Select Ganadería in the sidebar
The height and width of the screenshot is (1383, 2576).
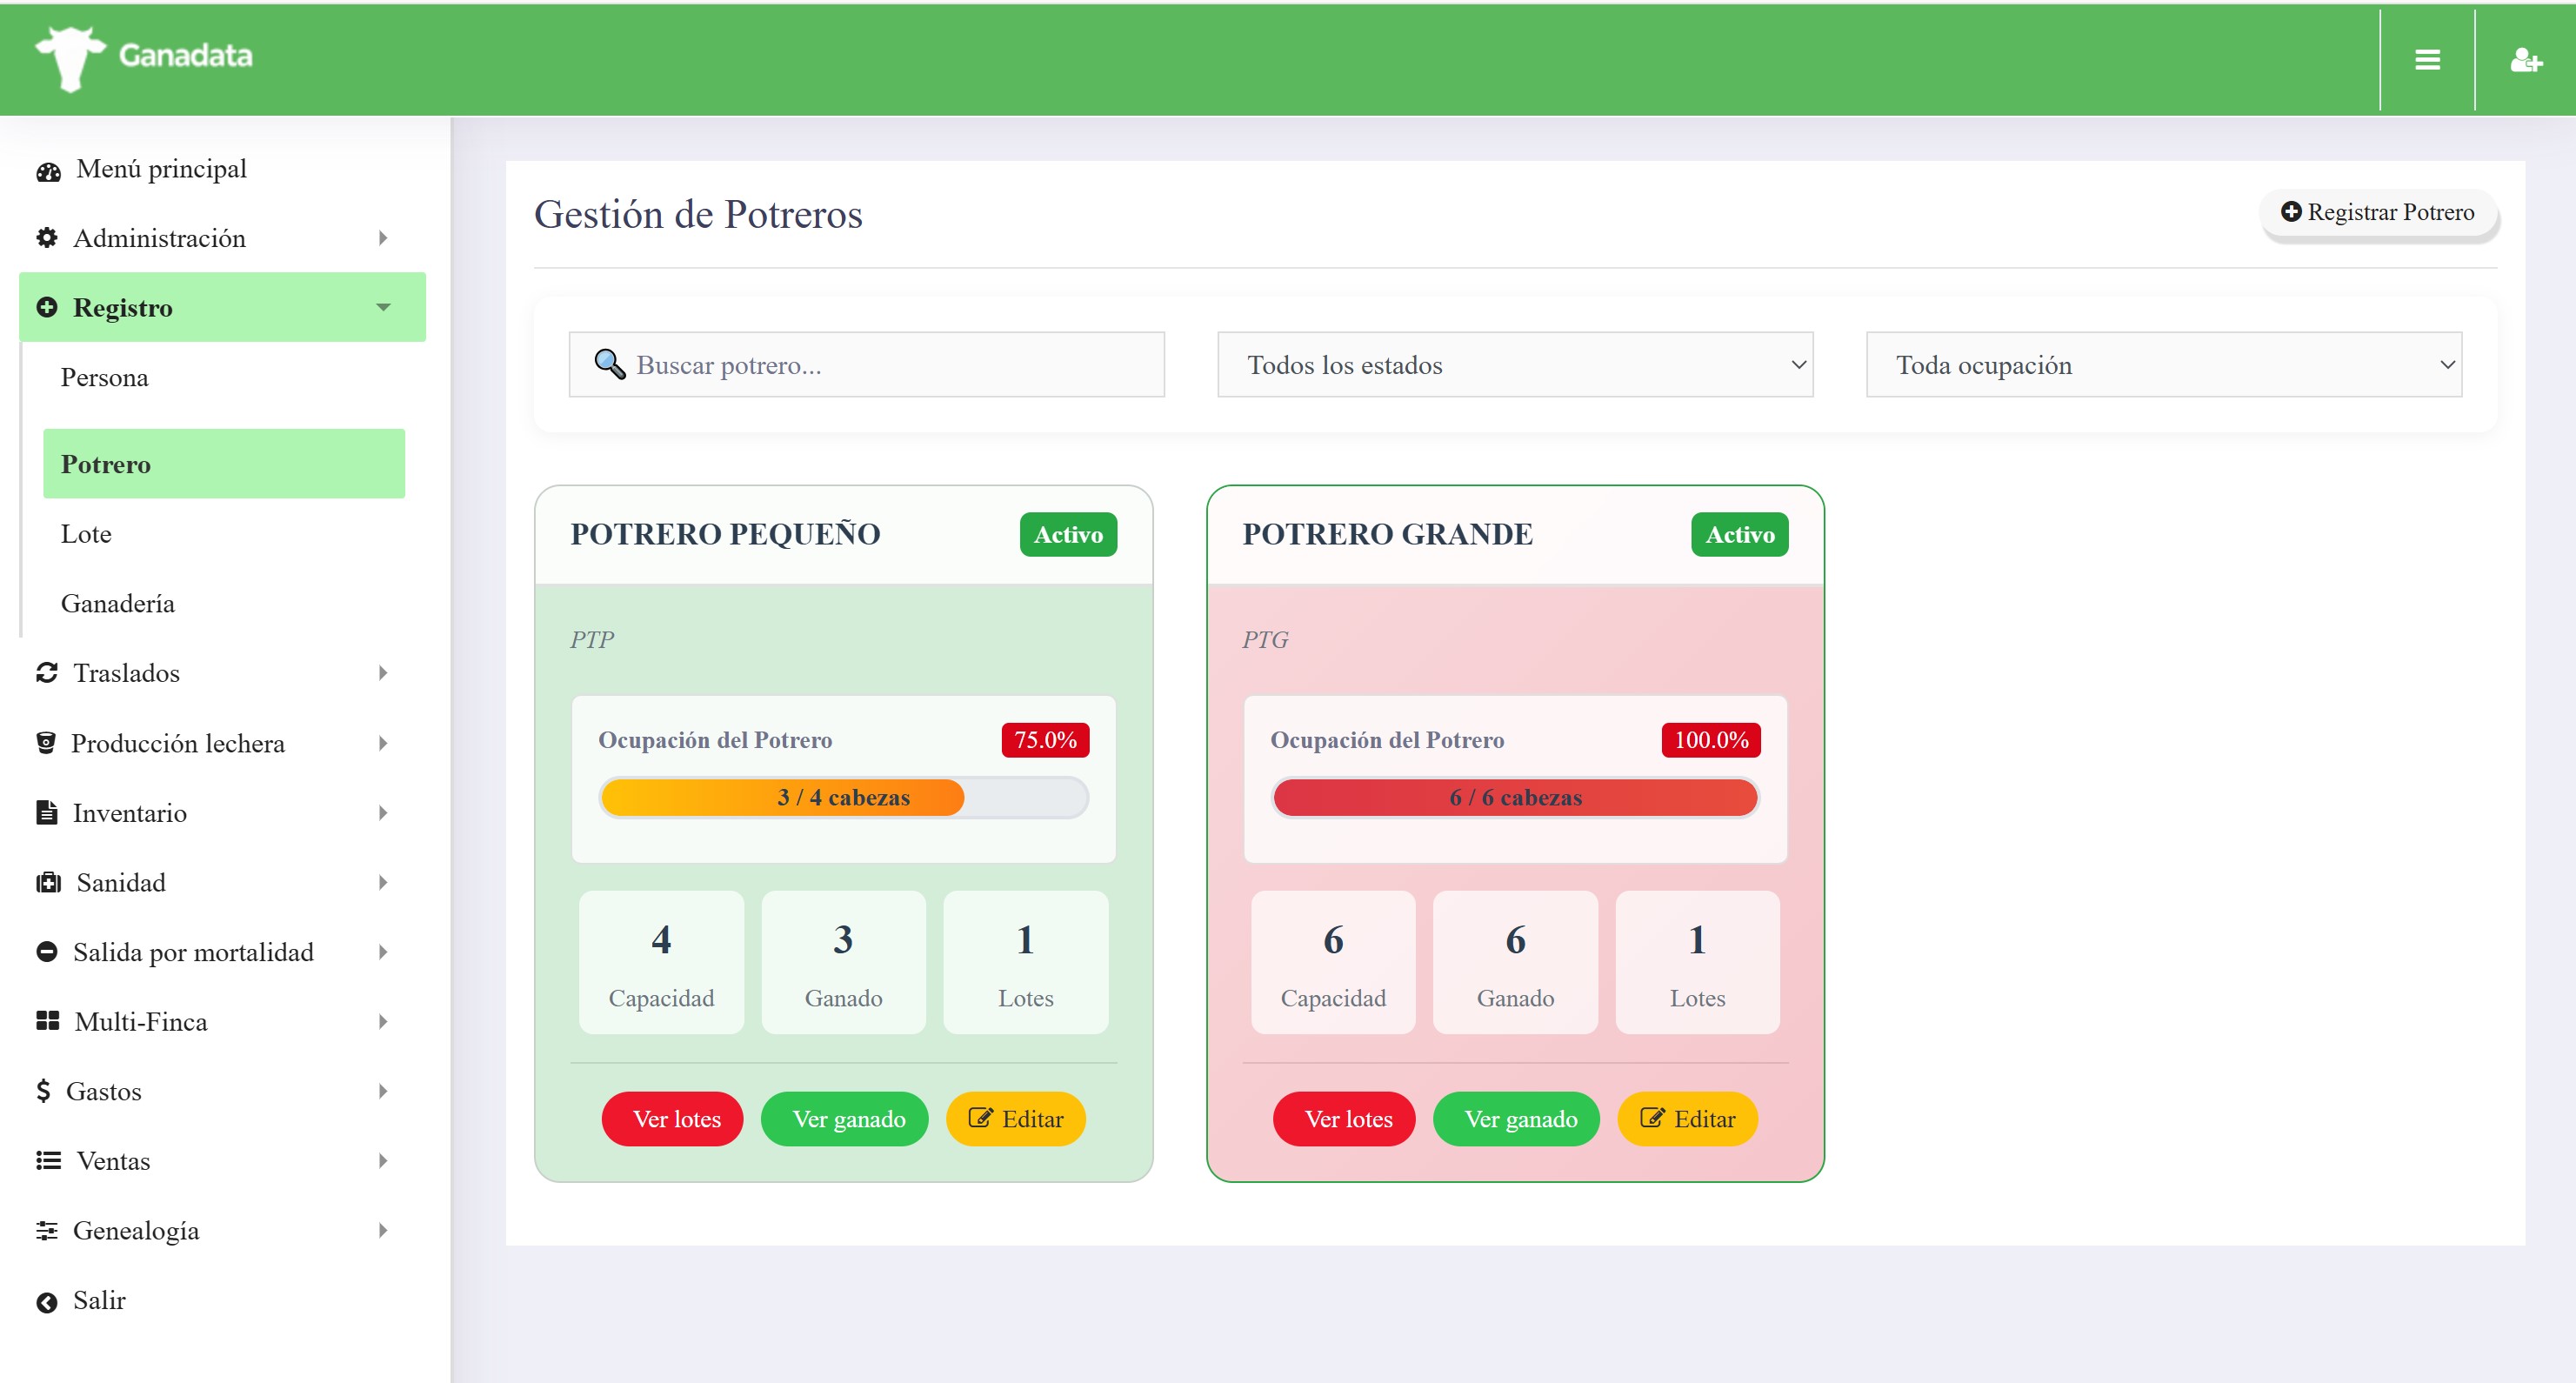coord(118,603)
